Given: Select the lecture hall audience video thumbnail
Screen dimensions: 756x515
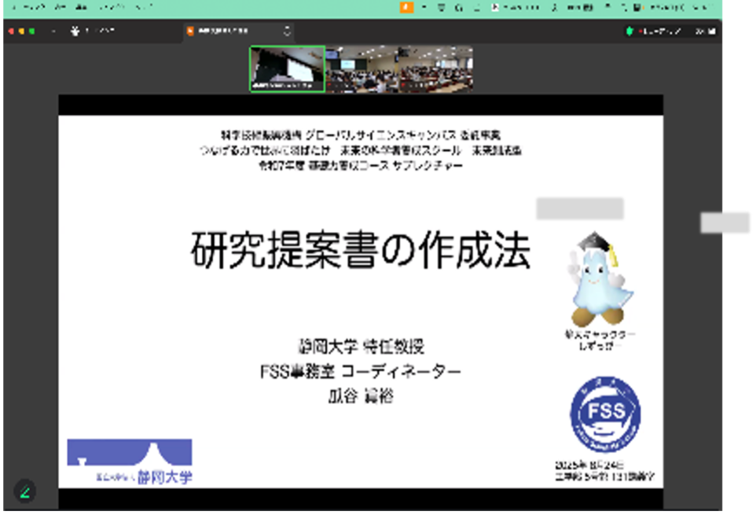Looking at the screenshot, I should [x=399, y=69].
